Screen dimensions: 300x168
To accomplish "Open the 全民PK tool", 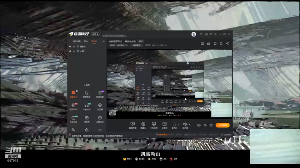I will click(73, 107).
